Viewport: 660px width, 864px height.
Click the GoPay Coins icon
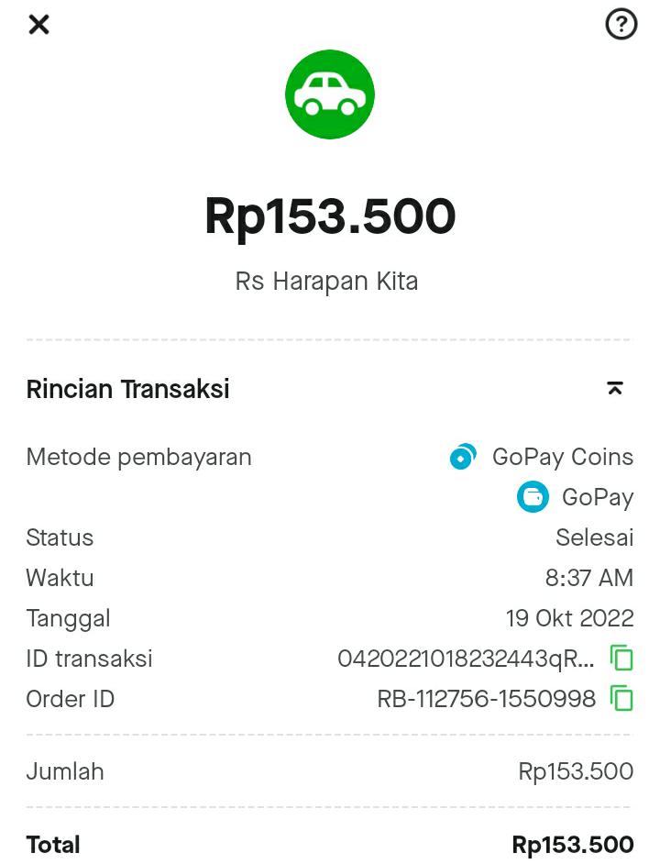coord(463,456)
